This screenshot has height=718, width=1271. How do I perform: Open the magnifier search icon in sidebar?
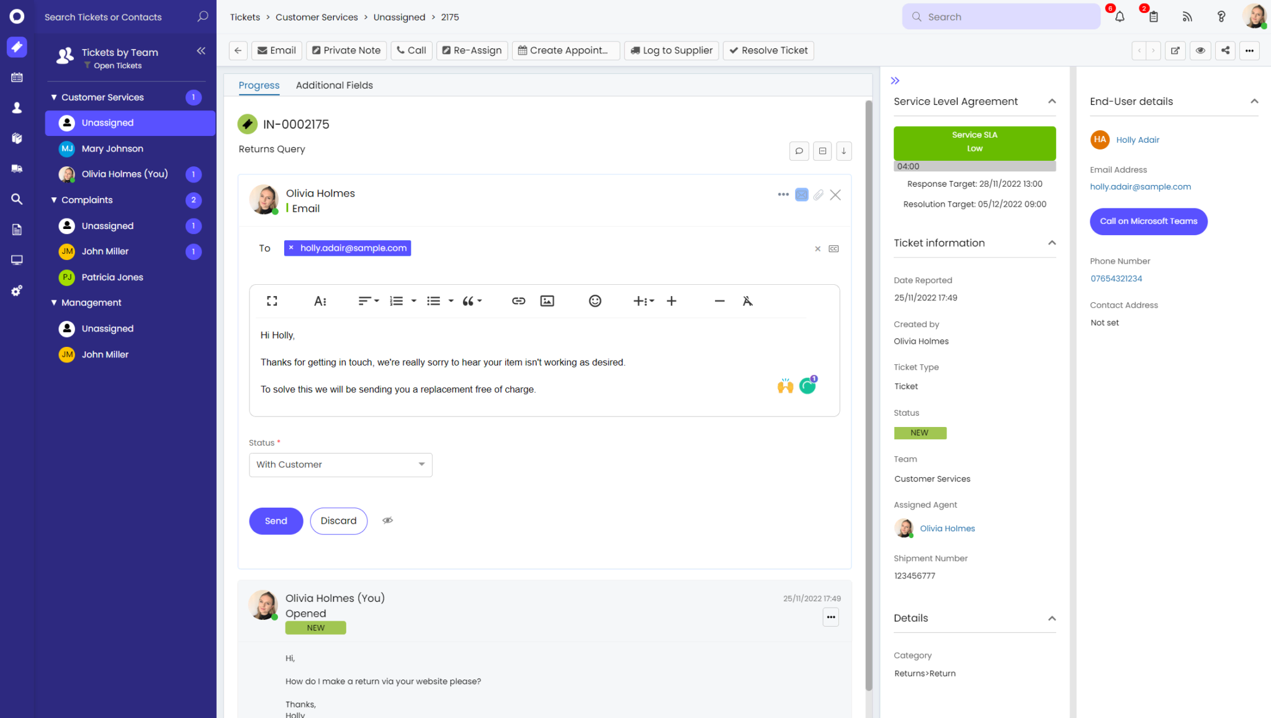pyautogui.click(x=17, y=199)
